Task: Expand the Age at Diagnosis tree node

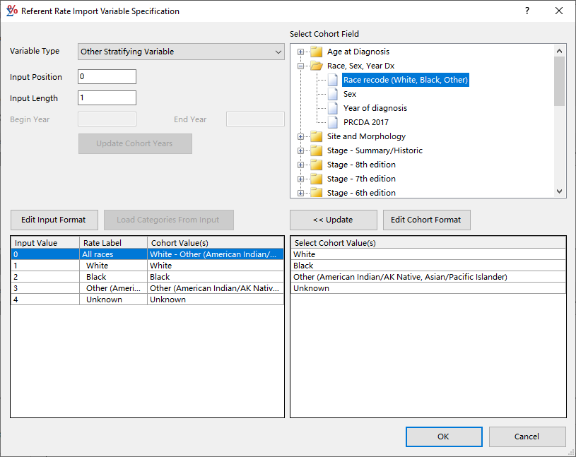Action: click(300, 51)
